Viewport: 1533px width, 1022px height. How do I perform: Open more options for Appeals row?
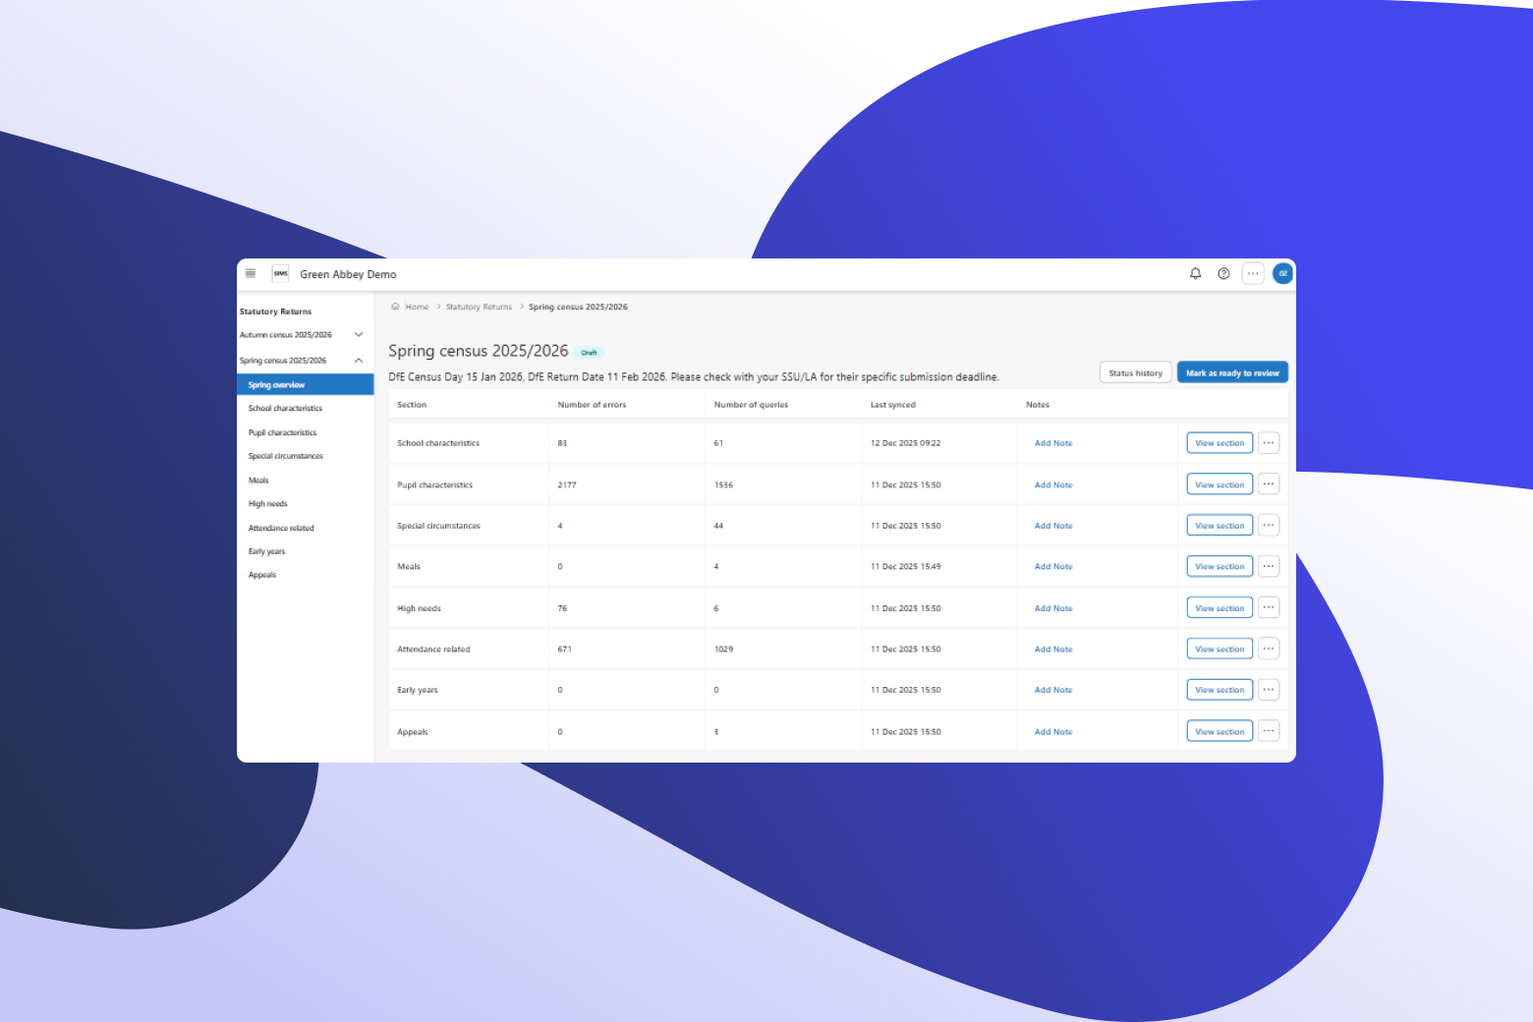click(1269, 731)
